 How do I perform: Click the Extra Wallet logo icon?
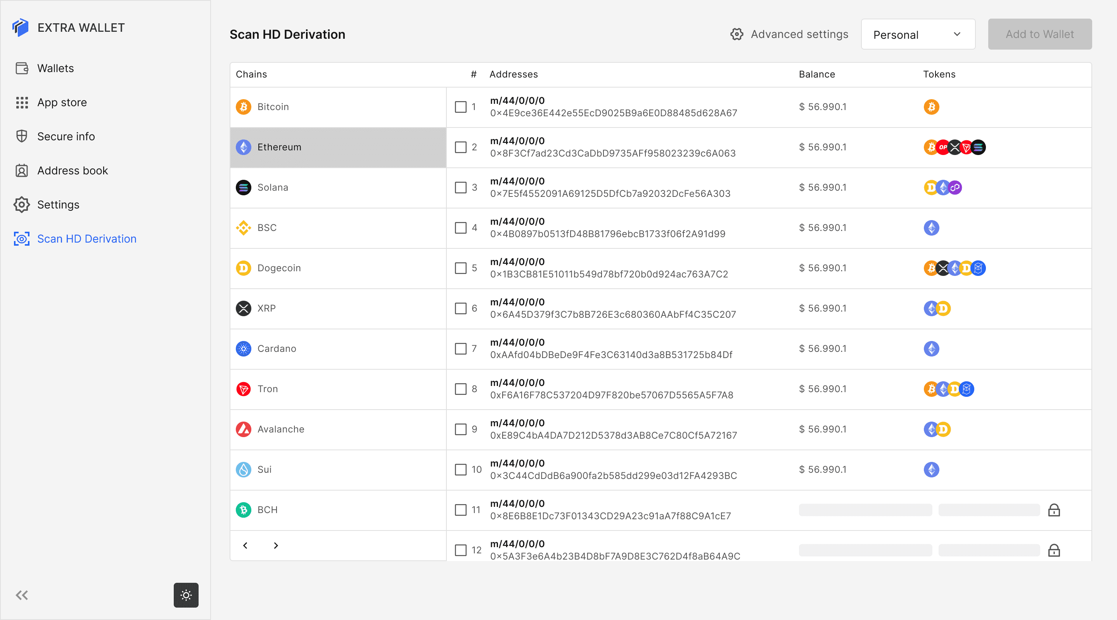click(21, 27)
